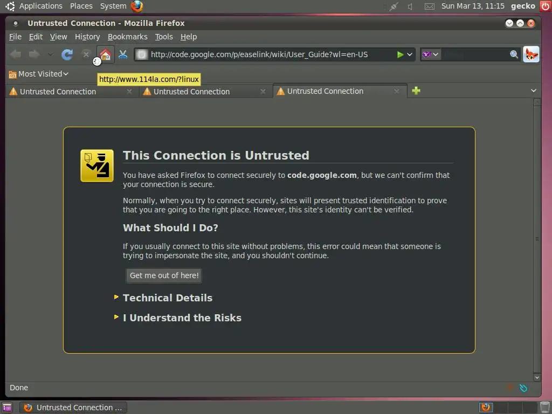
Task: Click Untrusted Connection taskbar window button
Action: (x=73, y=408)
